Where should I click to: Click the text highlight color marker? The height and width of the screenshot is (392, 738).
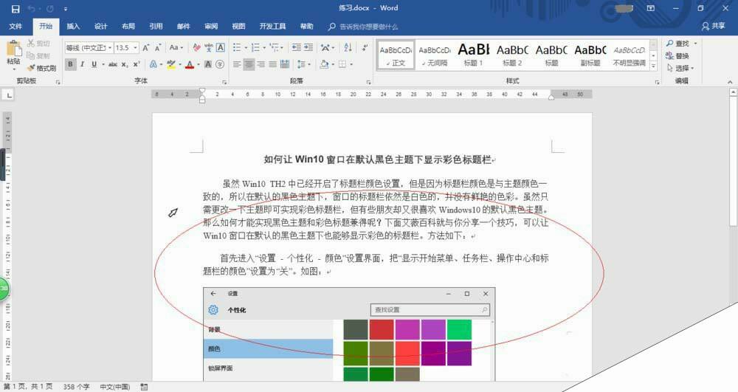pos(170,64)
